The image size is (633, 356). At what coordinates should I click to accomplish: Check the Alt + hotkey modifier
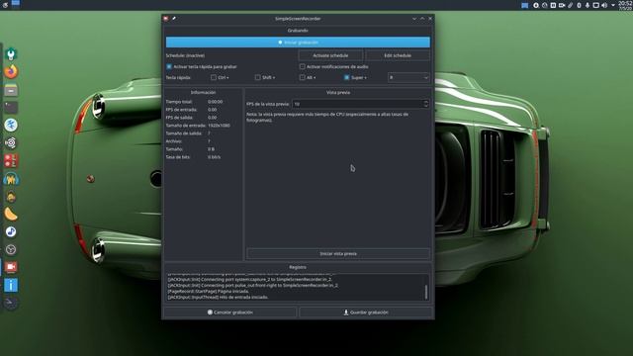(302, 77)
